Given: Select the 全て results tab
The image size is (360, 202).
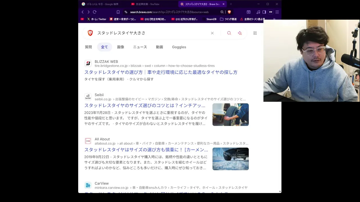Looking at the screenshot, I should pyautogui.click(x=104, y=47).
